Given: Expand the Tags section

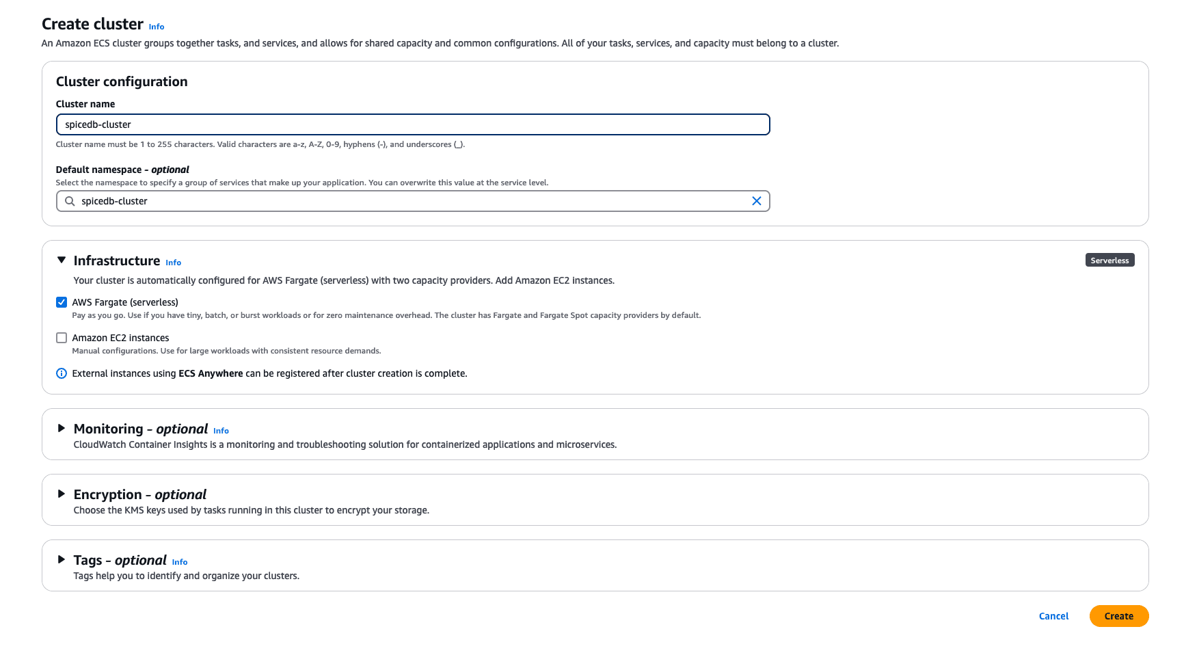Looking at the screenshot, I should tap(61, 561).
